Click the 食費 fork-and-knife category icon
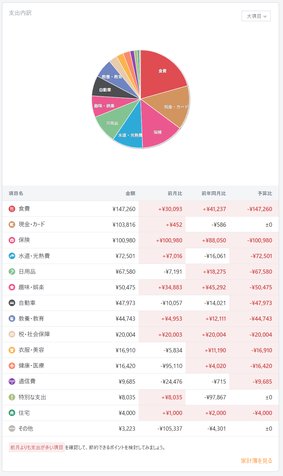 12,209
